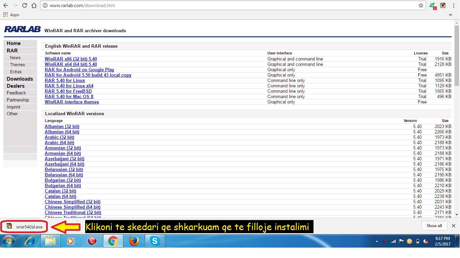Download WinRAR x86 (32 bit) 5.40
The image size is (460, 258).
click(71, 59)
